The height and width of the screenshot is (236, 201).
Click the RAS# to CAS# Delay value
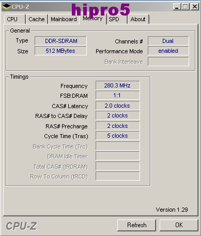pyautogui.click(x=118, y=115)
